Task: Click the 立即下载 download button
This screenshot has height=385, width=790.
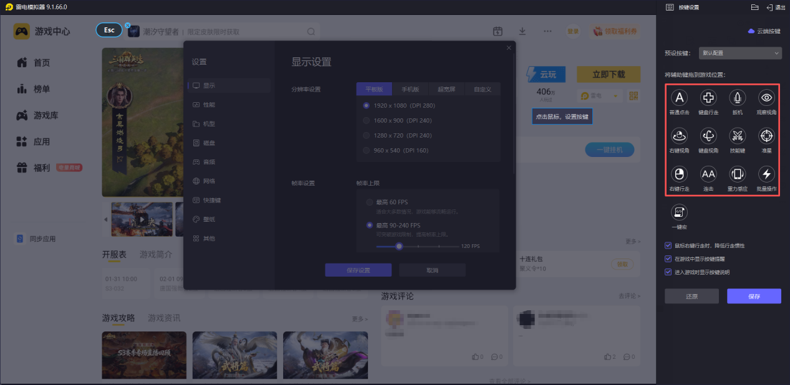Action: [x=609, y=74]
